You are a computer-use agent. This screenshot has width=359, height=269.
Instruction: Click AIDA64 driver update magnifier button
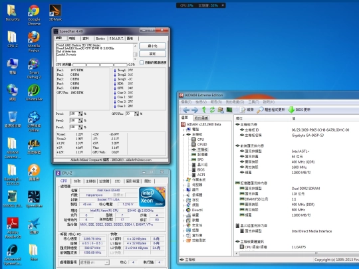(x=271, y=110)
